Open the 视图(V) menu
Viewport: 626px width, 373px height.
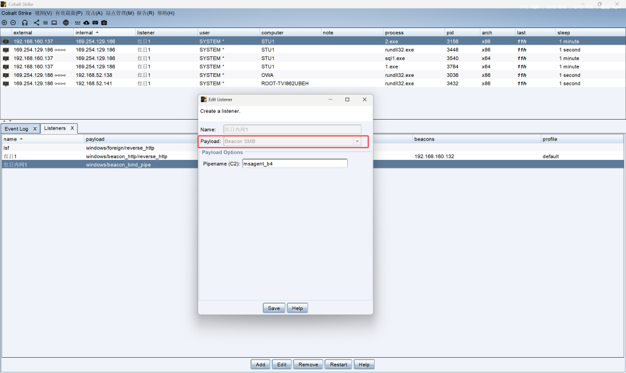[x=43, y=13]
